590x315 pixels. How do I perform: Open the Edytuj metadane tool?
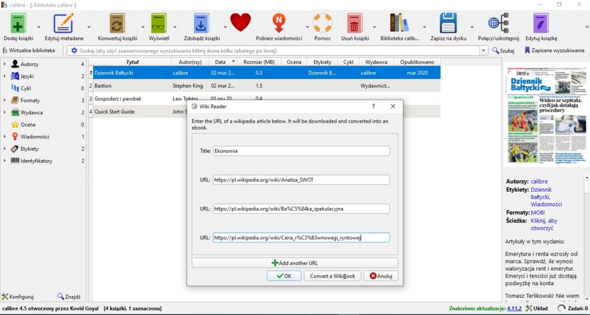[x=63, y=23]
